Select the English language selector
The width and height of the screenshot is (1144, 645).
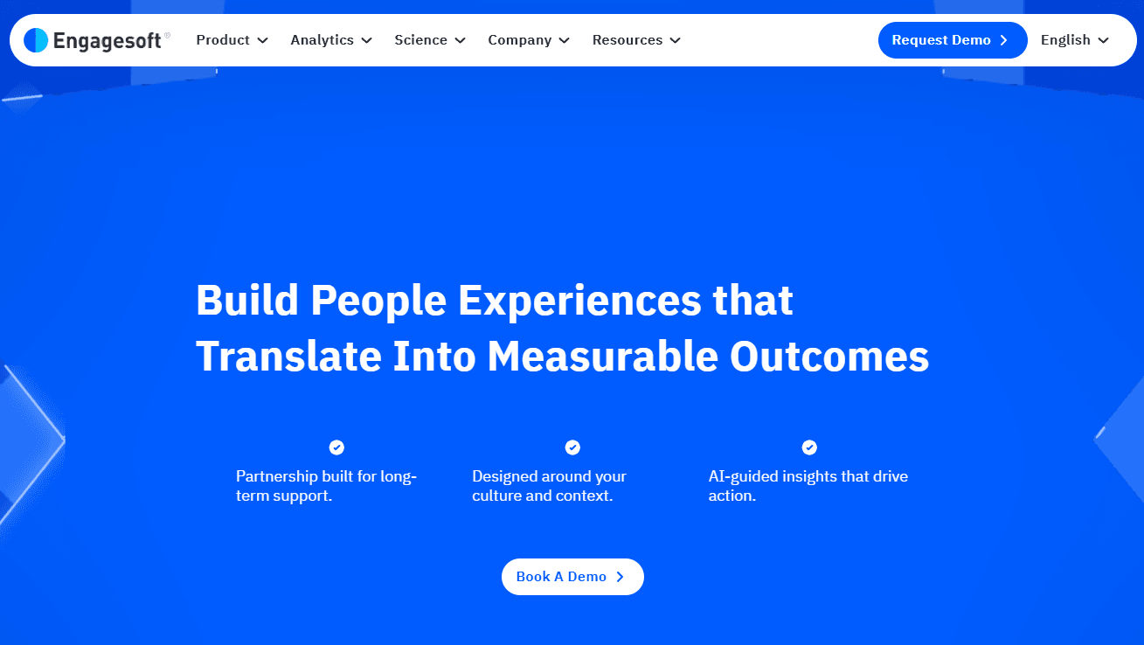[1075, 40]
